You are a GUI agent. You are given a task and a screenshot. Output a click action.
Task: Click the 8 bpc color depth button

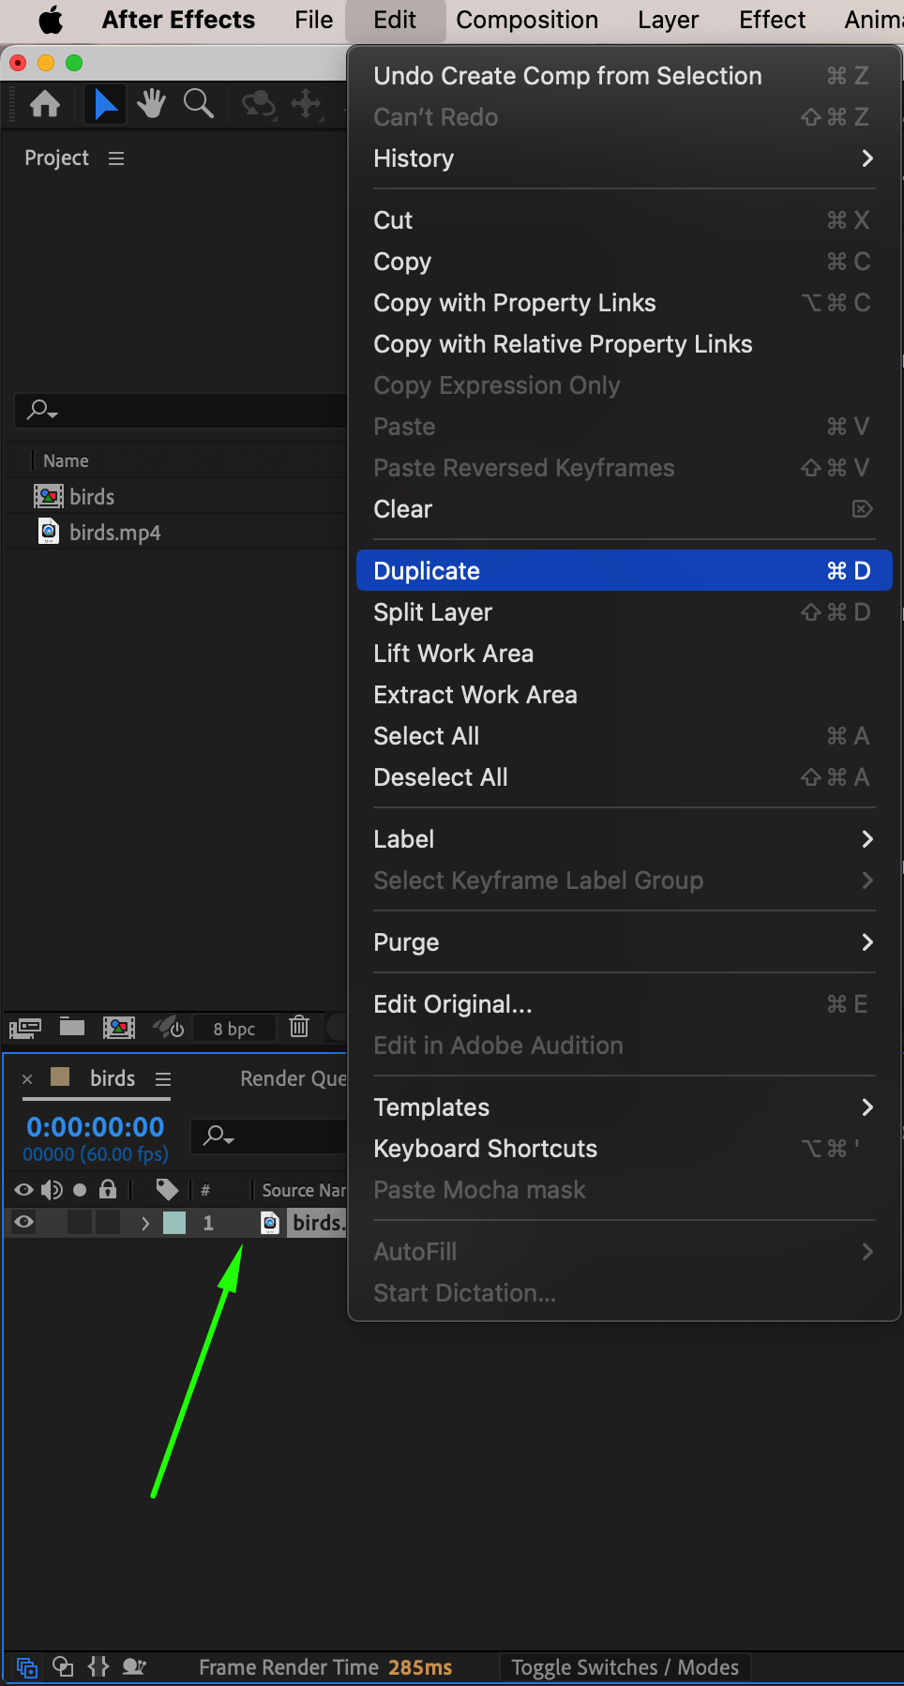coord(234,1029)
